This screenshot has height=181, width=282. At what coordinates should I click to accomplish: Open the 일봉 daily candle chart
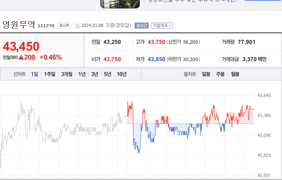(206, 74)
